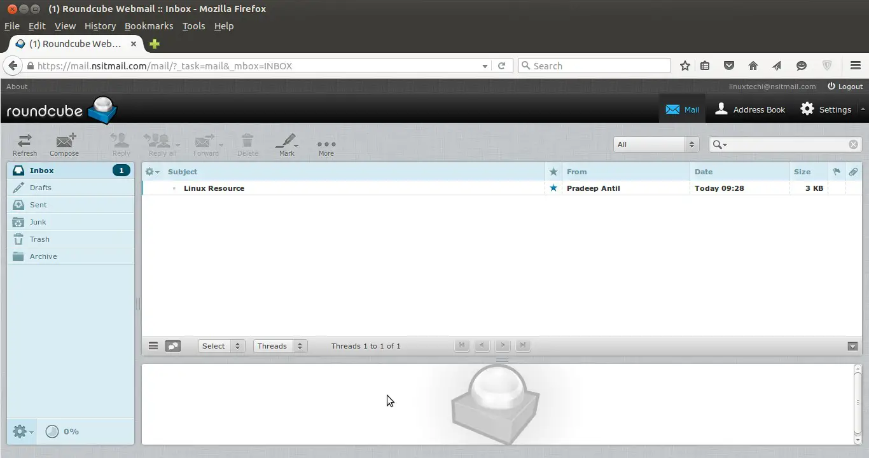Open the Firefox History menu

tap(100, 26)
